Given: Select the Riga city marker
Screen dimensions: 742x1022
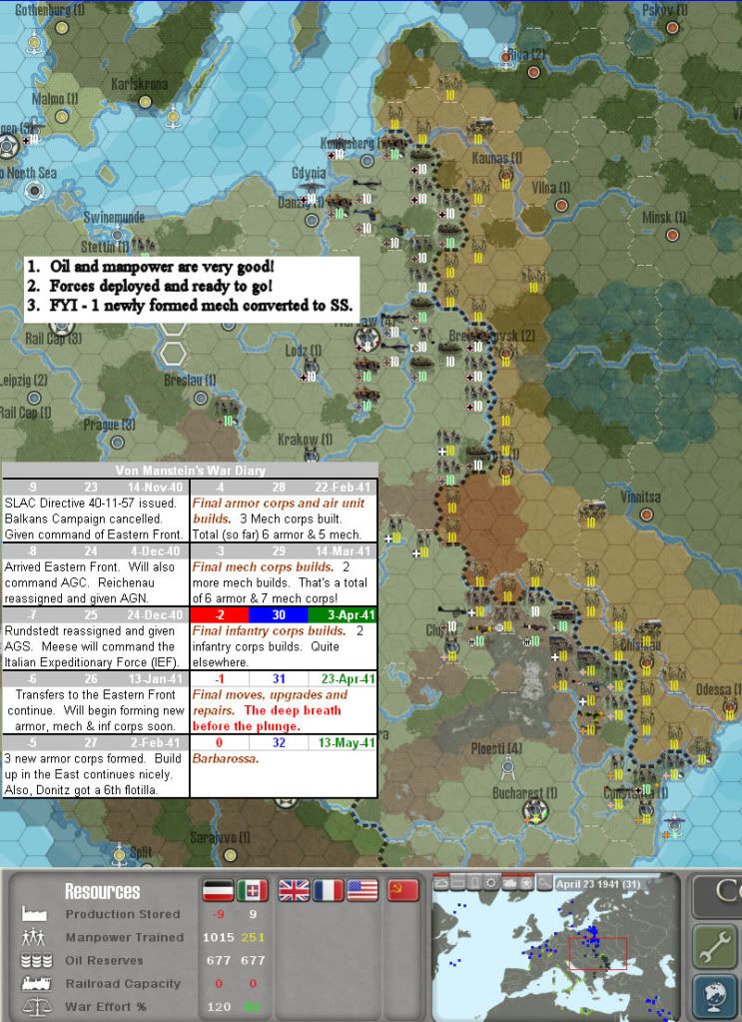Looking at the screenshot, I should [533, 72].
